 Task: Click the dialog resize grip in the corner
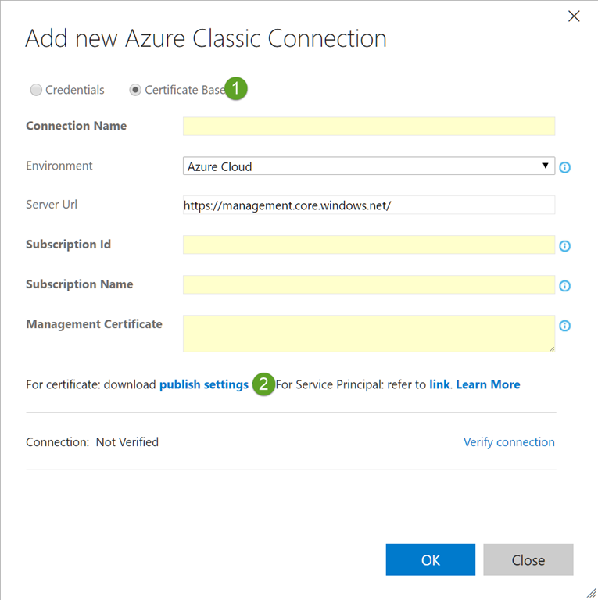click(590, 592)
